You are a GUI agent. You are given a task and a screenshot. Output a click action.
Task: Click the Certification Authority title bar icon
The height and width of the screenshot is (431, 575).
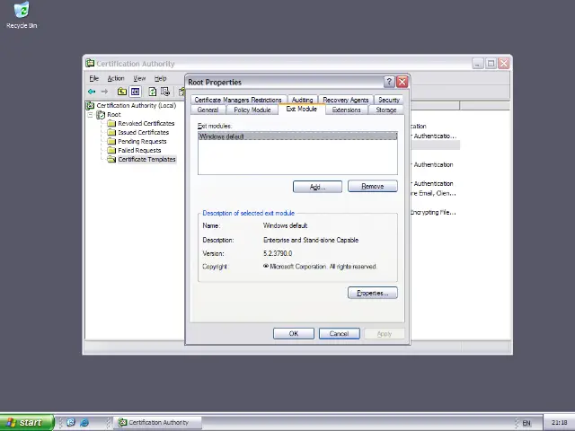click(x=90, y=64)
